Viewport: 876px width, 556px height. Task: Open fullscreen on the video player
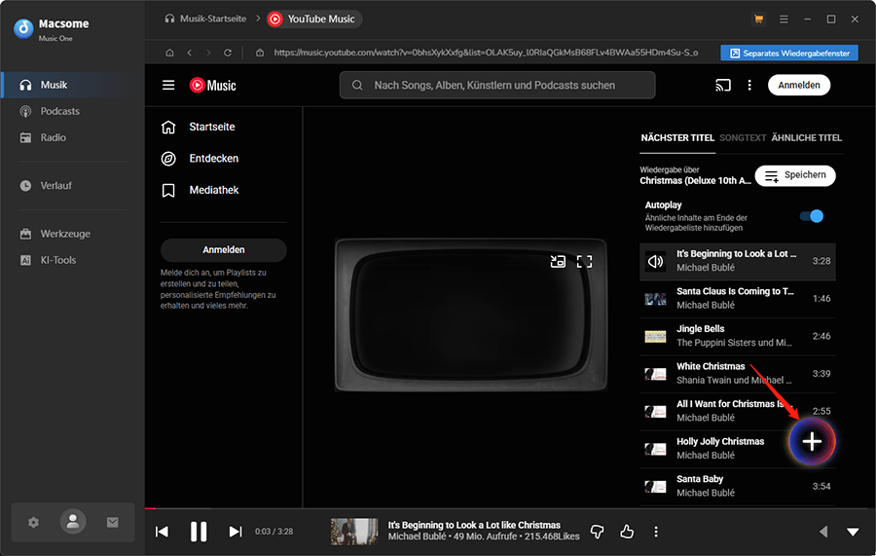click(584, 262)
